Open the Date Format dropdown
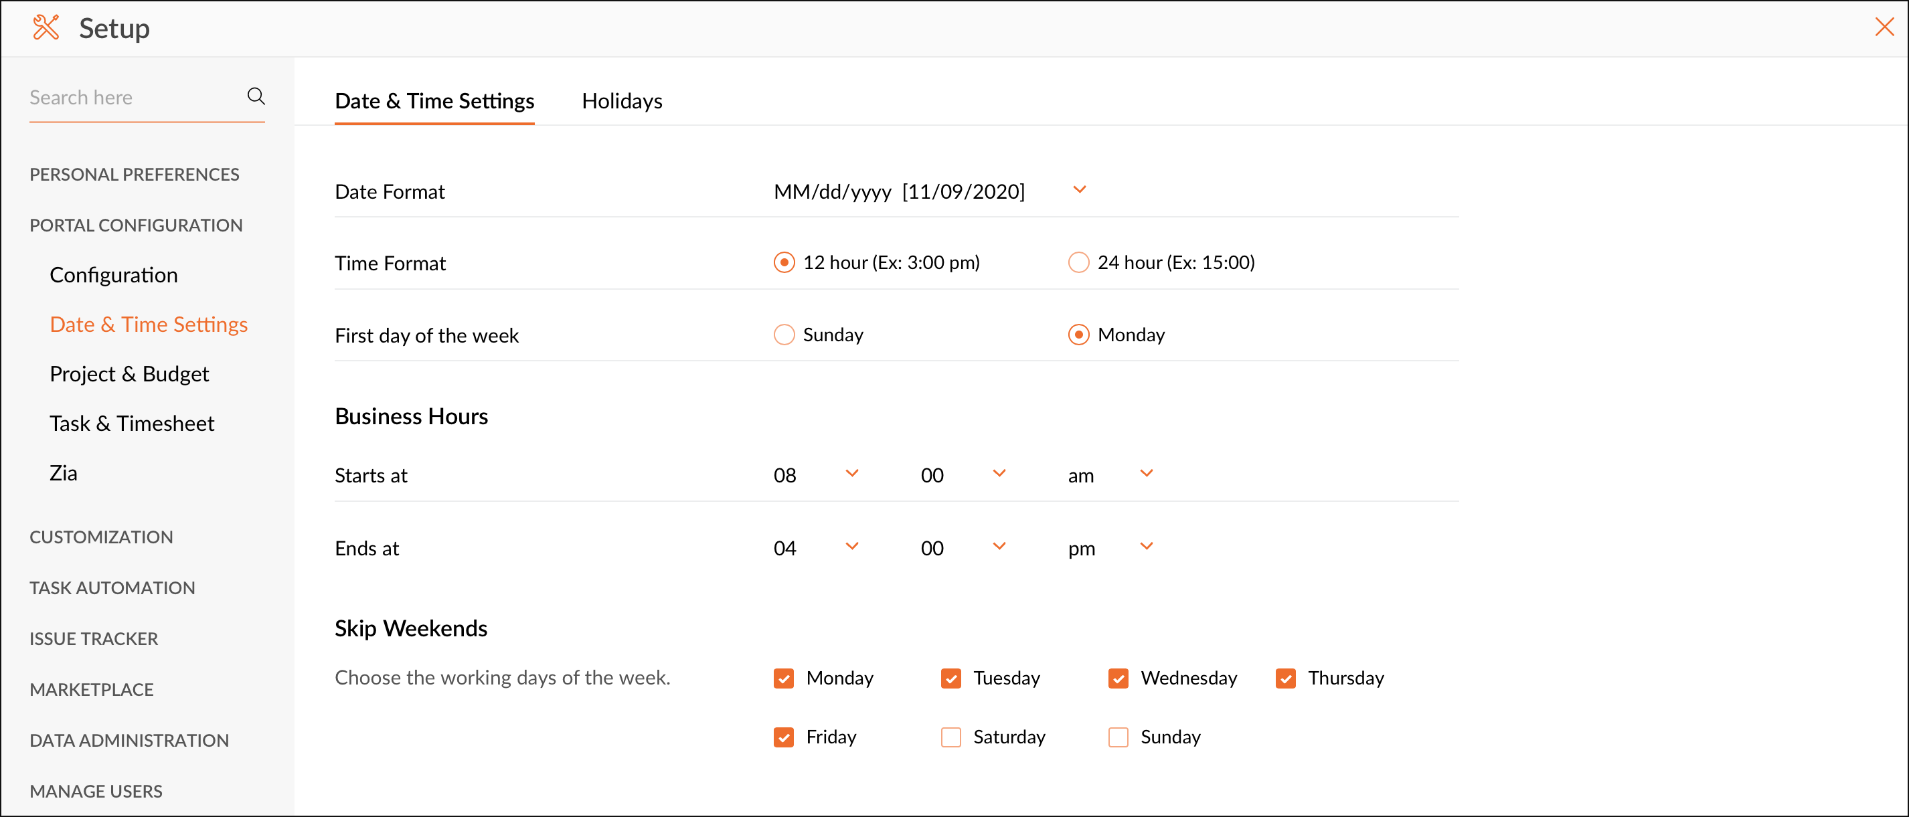Image resolution: width=1909 pixels, height=817 pixels. coord(1079,189)
